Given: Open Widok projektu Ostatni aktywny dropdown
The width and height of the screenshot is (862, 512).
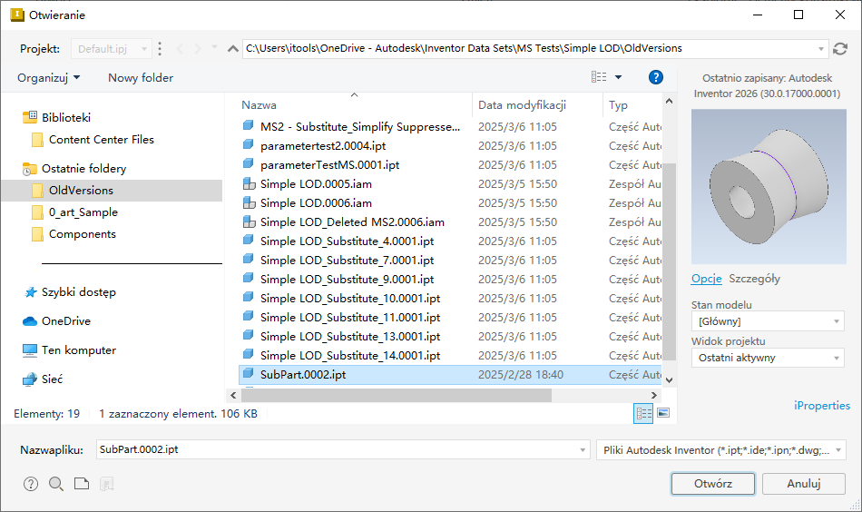Looking at the screenshot, I should tap(768, 358).
